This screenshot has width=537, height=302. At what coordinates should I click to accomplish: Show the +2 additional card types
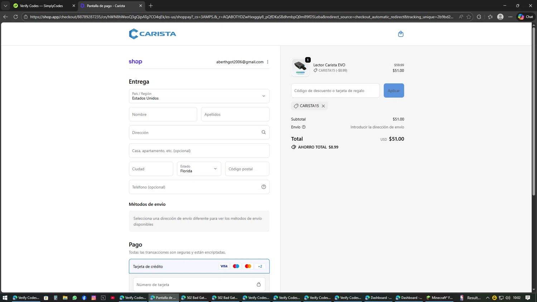click(260, 266)
